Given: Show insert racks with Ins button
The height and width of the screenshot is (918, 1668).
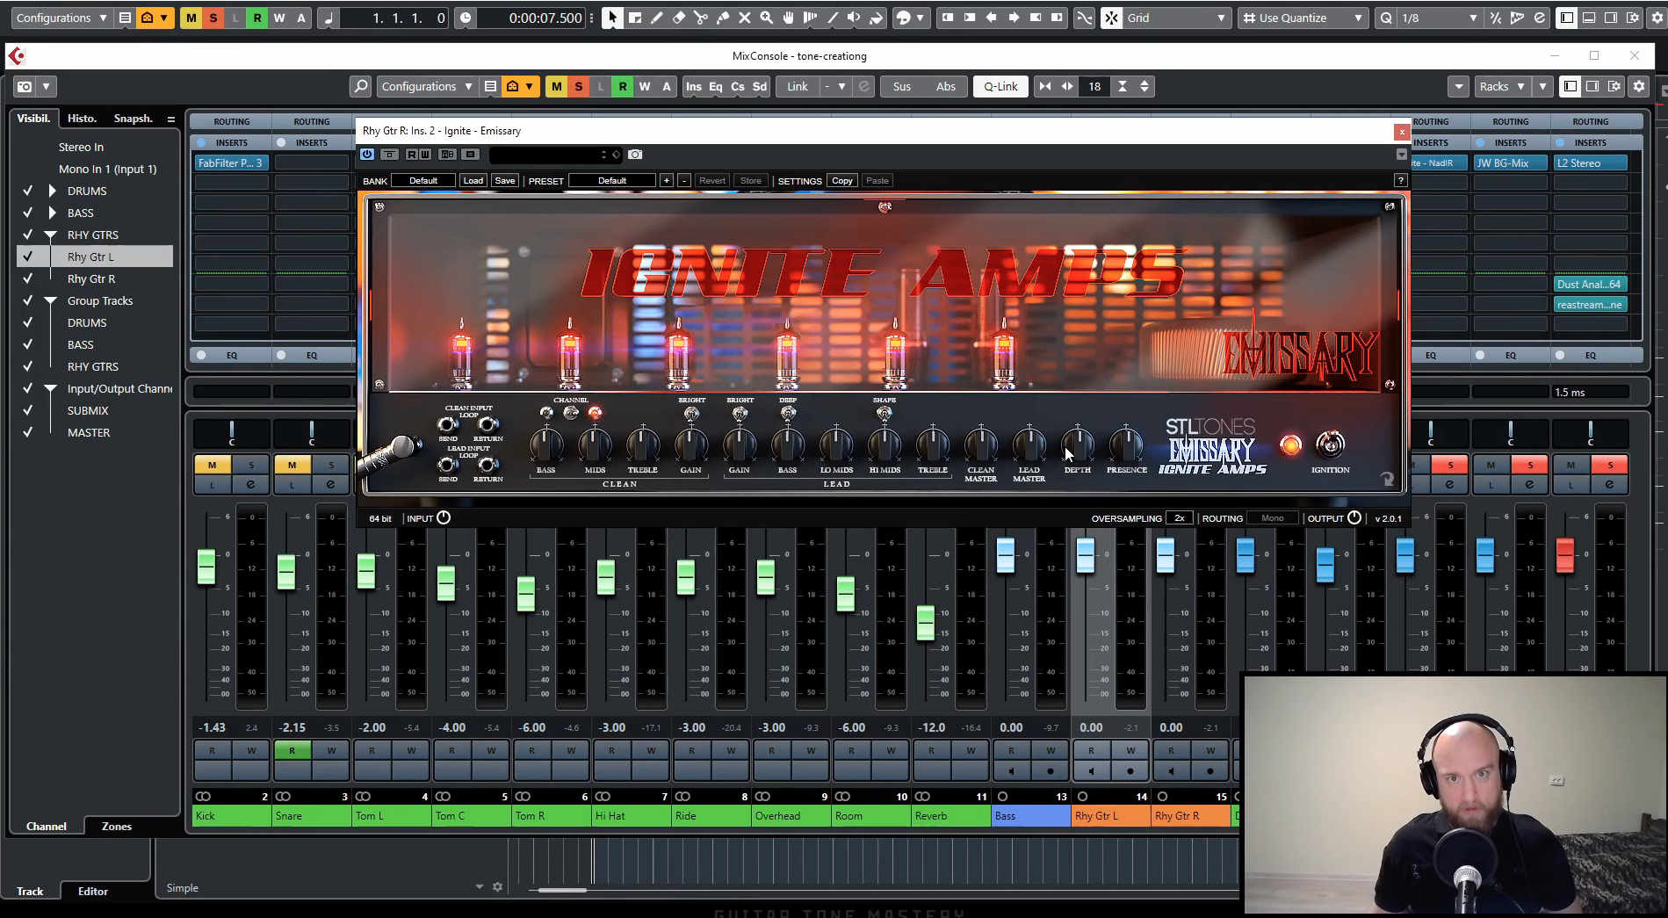Looking at the screenshot, I should pos(693,86).
